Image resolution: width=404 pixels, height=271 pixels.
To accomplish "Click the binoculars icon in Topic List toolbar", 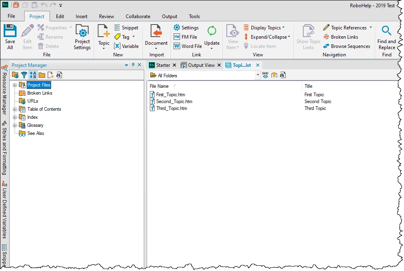I will 283,75.
